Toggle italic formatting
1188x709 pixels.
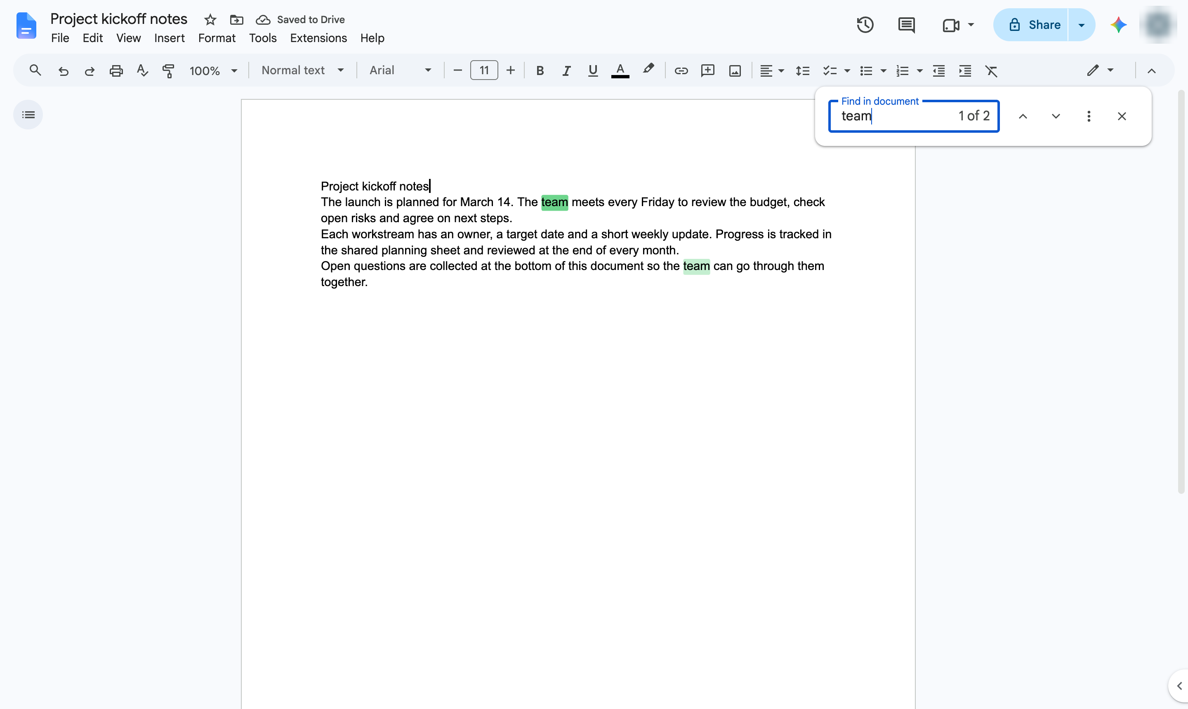coord(566,71)
